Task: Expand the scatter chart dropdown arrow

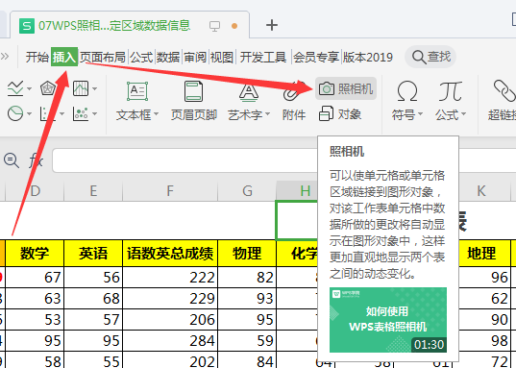Action: pyautogui.click(x=95, y=114)
